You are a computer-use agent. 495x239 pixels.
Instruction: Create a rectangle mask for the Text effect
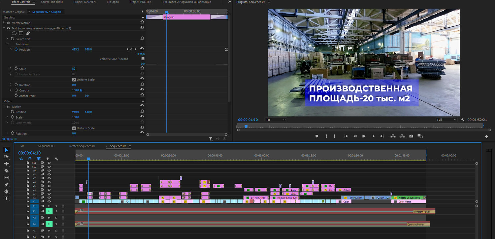pyautogui.click(x=21, y=33)
